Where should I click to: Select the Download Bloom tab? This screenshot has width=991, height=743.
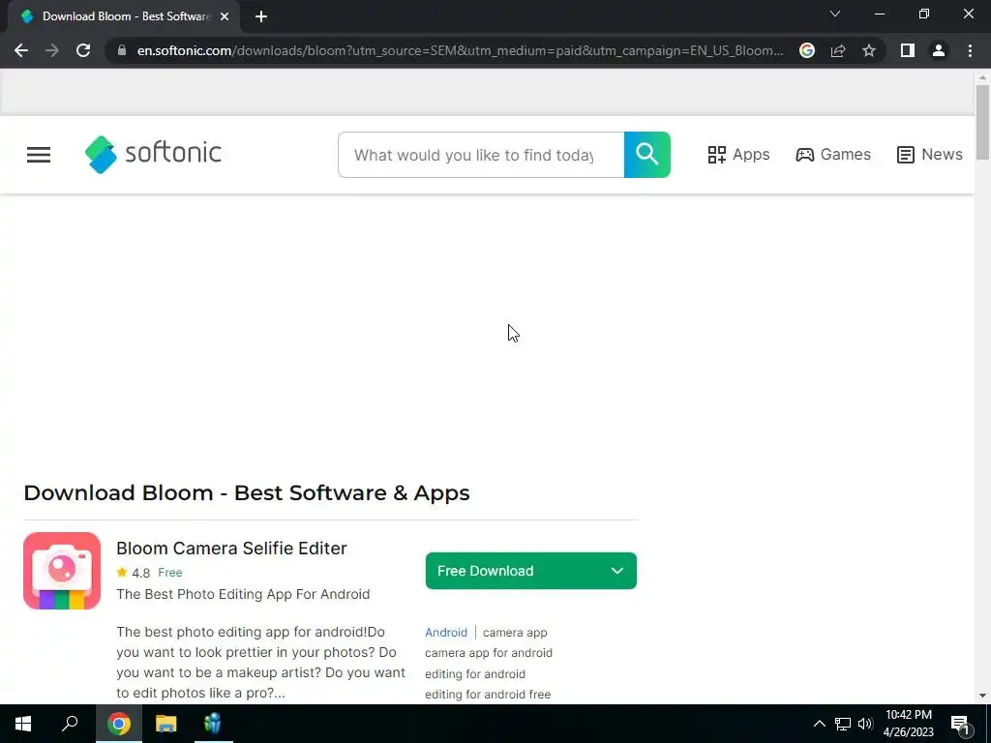coord(125,16)
